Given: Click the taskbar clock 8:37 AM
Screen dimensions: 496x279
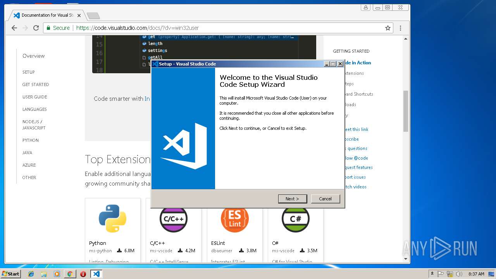Looking at the screenshot, I should [x=476, y=274].
